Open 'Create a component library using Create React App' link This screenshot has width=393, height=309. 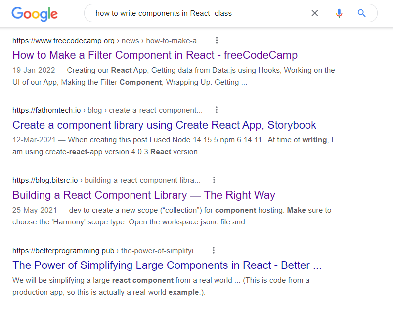164,125
